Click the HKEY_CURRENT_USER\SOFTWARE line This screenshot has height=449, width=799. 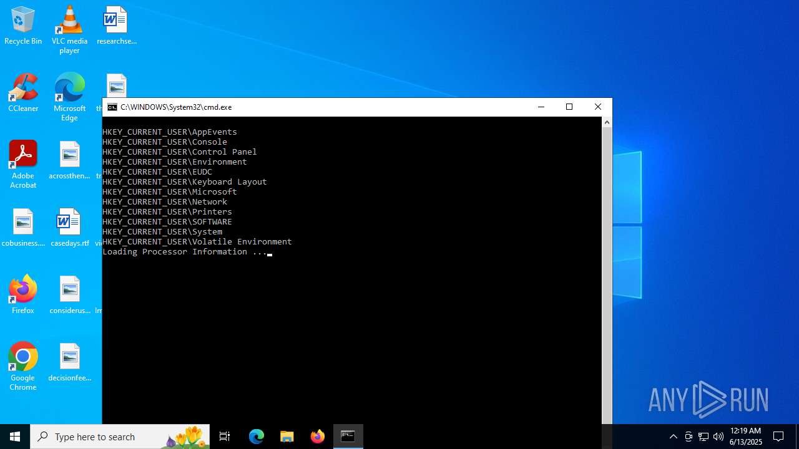pyautogui.click(x=167, y=222)
